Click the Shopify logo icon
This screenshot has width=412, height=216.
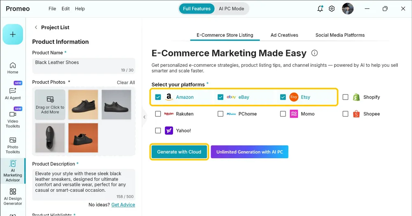tap(356, 97)
